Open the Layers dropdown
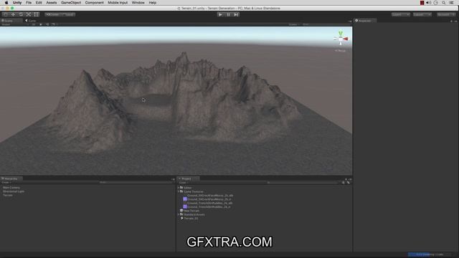This screenshot has width=459, height=258. tap(401, 14)
